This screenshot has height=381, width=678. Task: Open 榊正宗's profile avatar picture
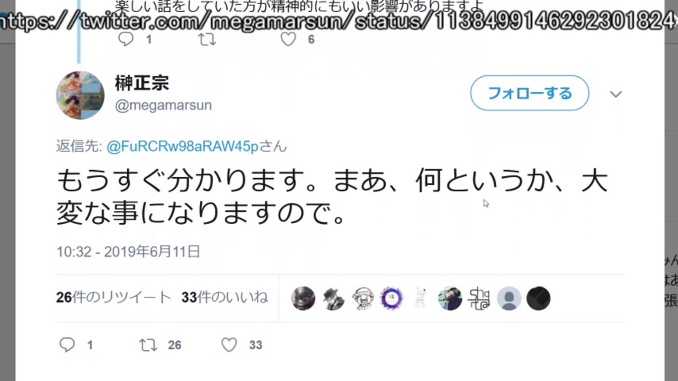pos(81,95)
